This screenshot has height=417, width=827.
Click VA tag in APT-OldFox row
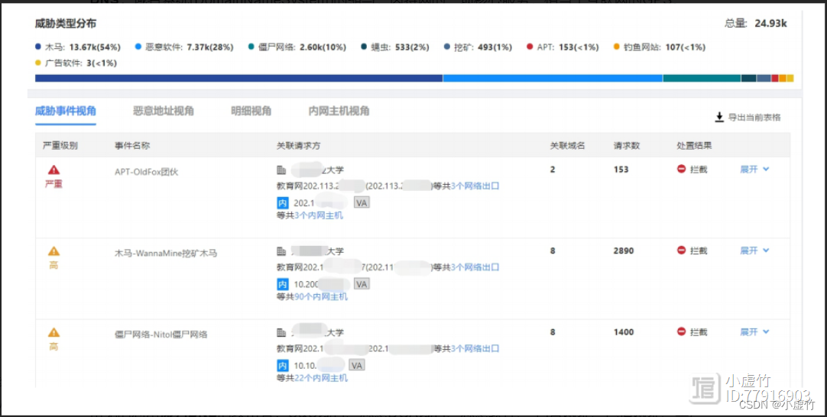pos(362,202)
